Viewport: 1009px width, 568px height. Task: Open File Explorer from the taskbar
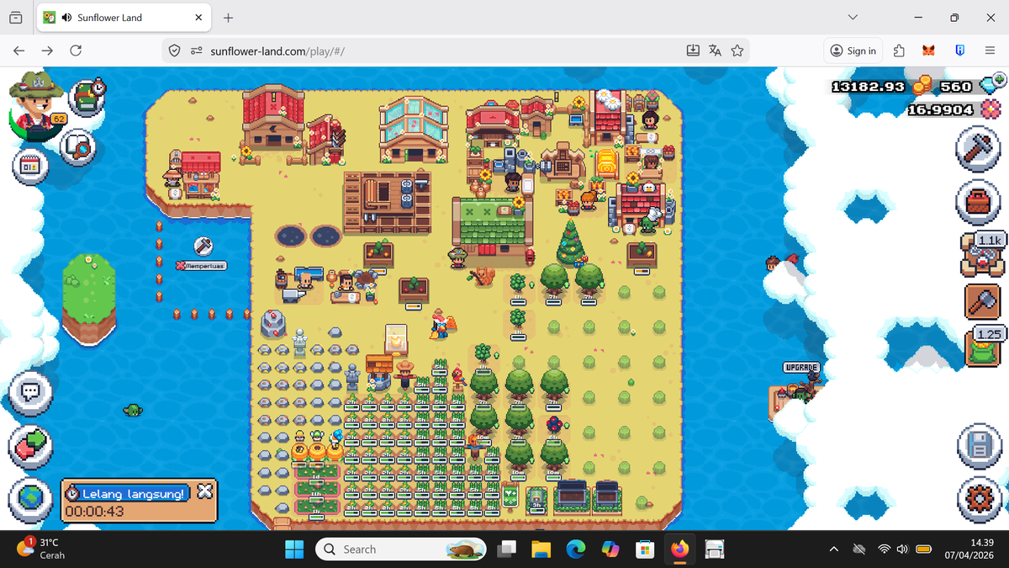click(541, 549)
